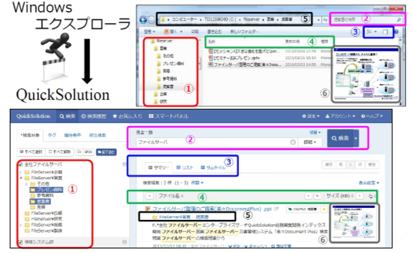This screenshot has width=412, height=253.
Task: Select プレゼン資料 folder in QuickSolution tree
Action: 47,190
